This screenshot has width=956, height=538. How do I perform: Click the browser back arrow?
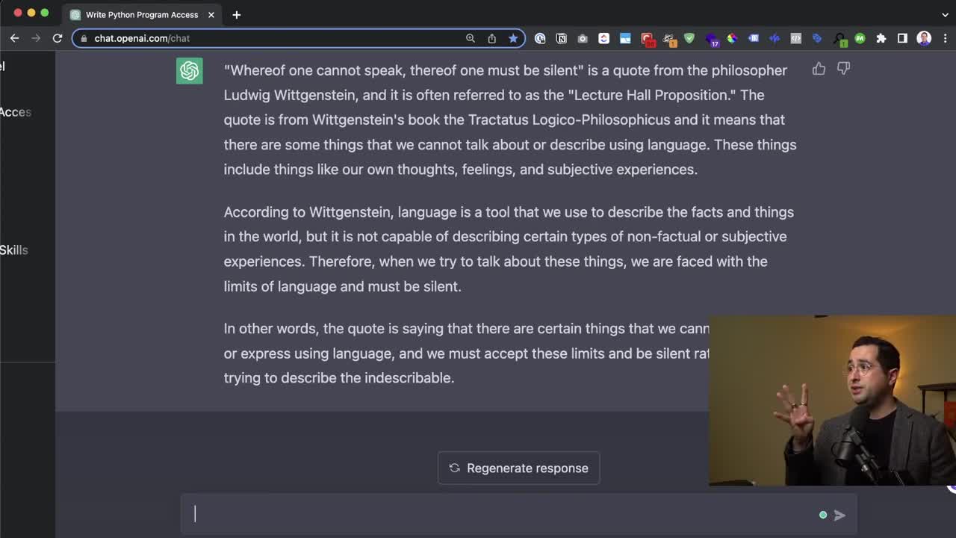[x=15, y=38]
